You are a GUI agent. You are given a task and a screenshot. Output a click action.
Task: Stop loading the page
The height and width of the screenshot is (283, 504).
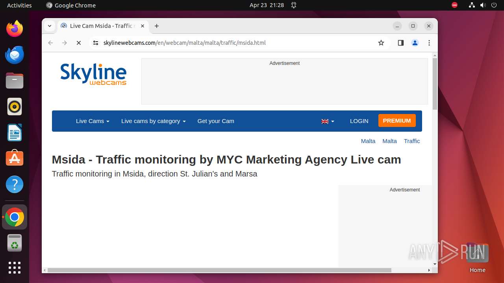click(x=79, y=43)
